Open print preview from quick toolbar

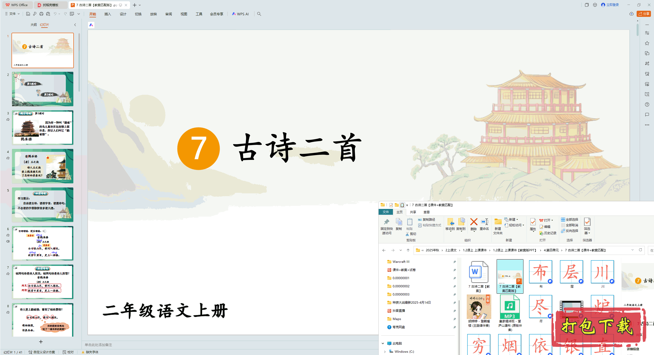coord(48,14)
